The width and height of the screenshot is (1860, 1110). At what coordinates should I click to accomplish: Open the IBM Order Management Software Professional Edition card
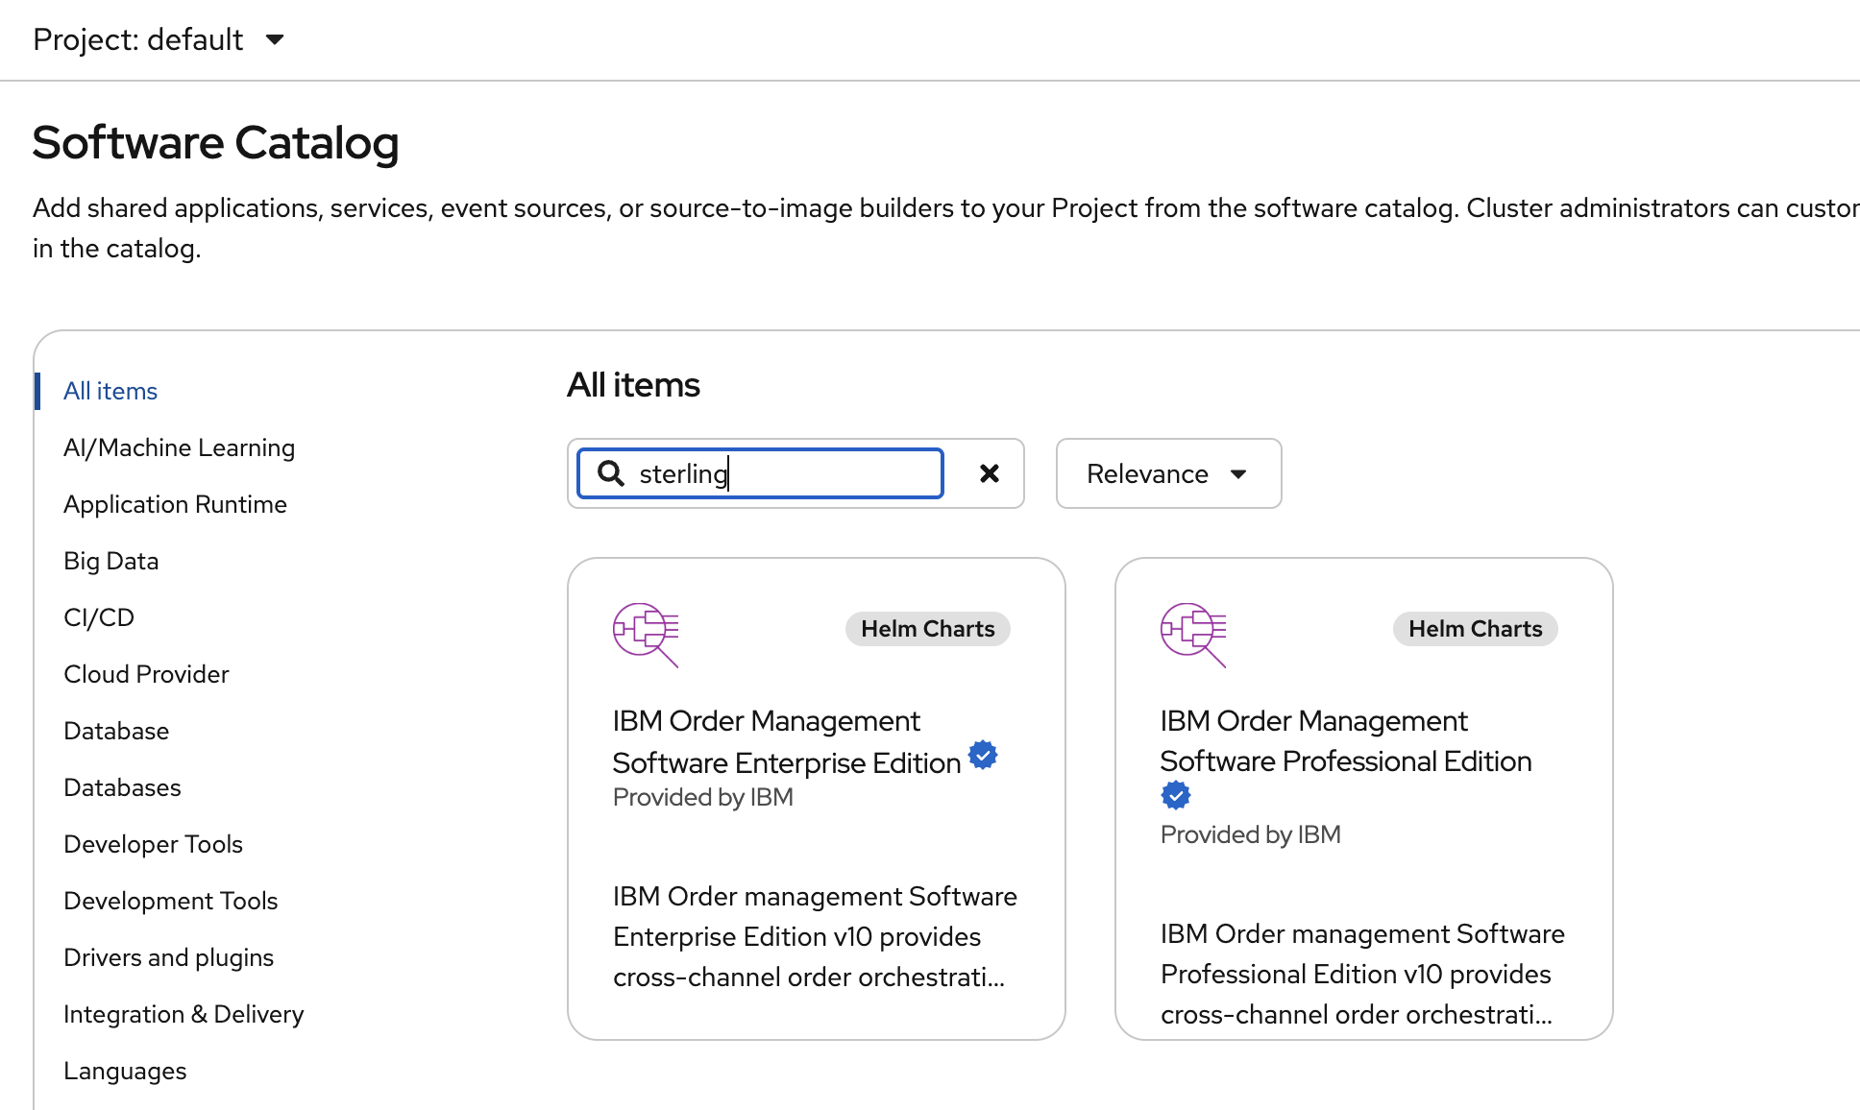point(1364,797)
